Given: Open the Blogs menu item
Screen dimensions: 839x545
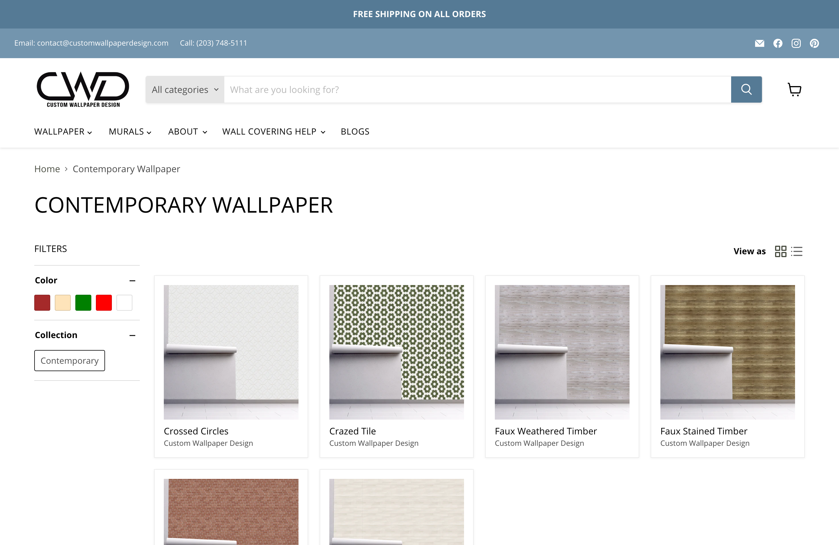Looking at the screenshot, I should [355, 132].
